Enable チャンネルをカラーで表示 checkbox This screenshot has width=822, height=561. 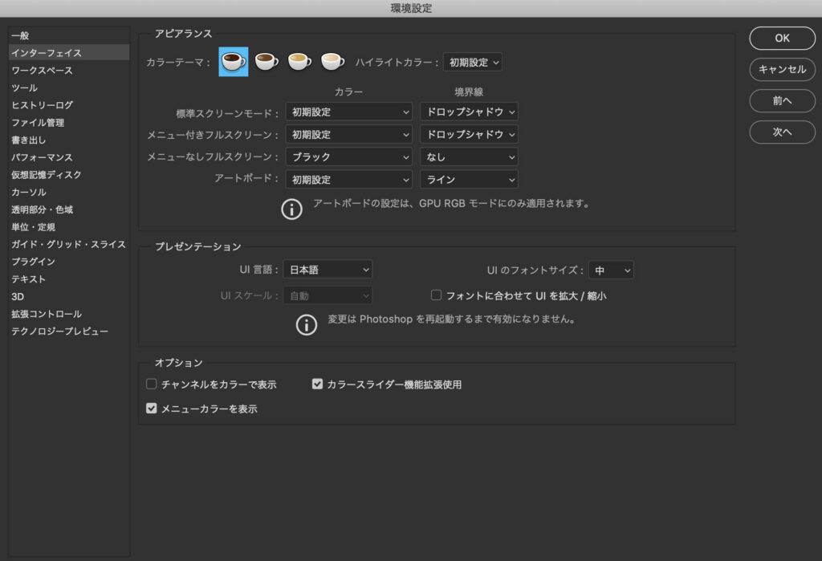click(152, 384)
